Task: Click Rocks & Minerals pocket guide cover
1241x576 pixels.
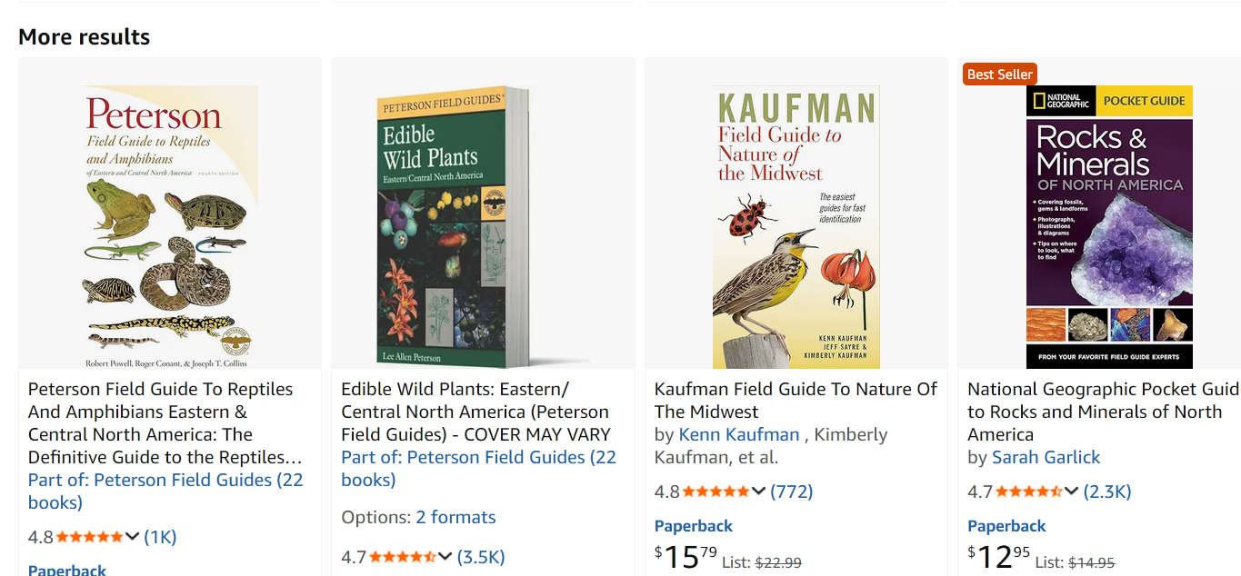Action: pos(1109,226)
